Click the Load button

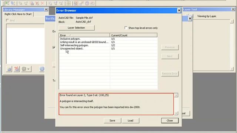(130, 120)
